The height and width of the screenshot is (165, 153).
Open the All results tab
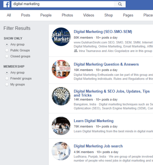tap(9, 15)
